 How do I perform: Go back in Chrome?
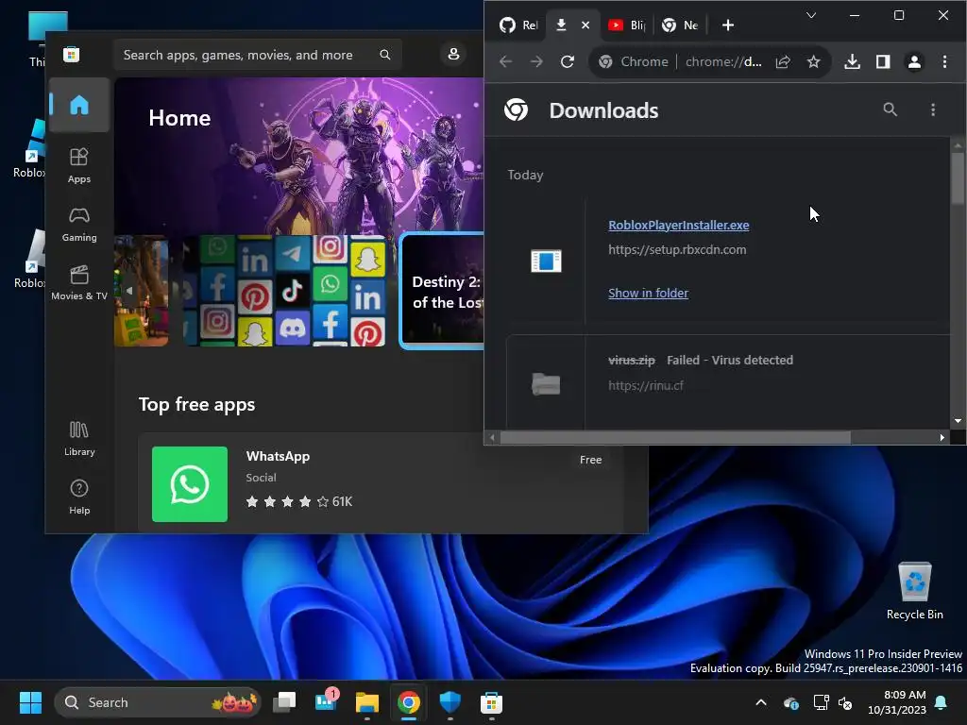[x=506, y=61]
